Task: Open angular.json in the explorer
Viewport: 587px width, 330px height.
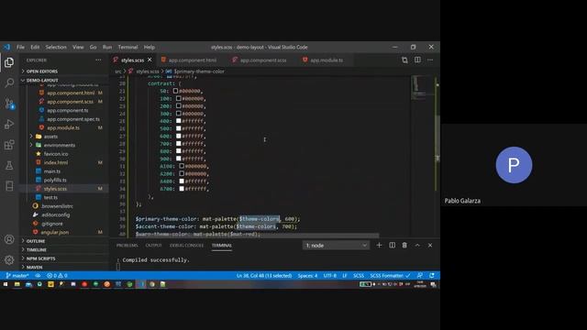Action: point(55,232)
